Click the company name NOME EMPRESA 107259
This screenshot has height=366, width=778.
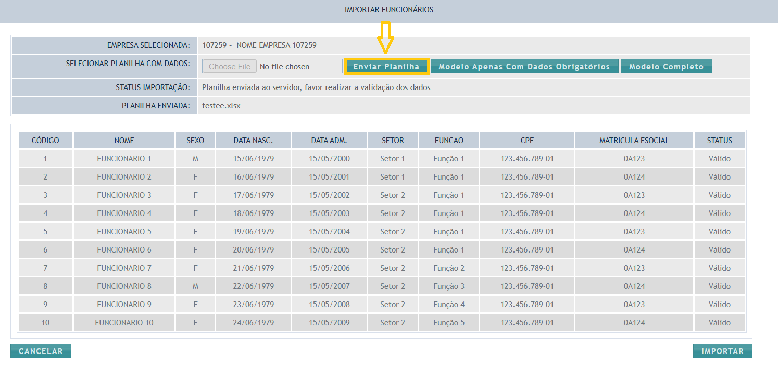[277, 45]
